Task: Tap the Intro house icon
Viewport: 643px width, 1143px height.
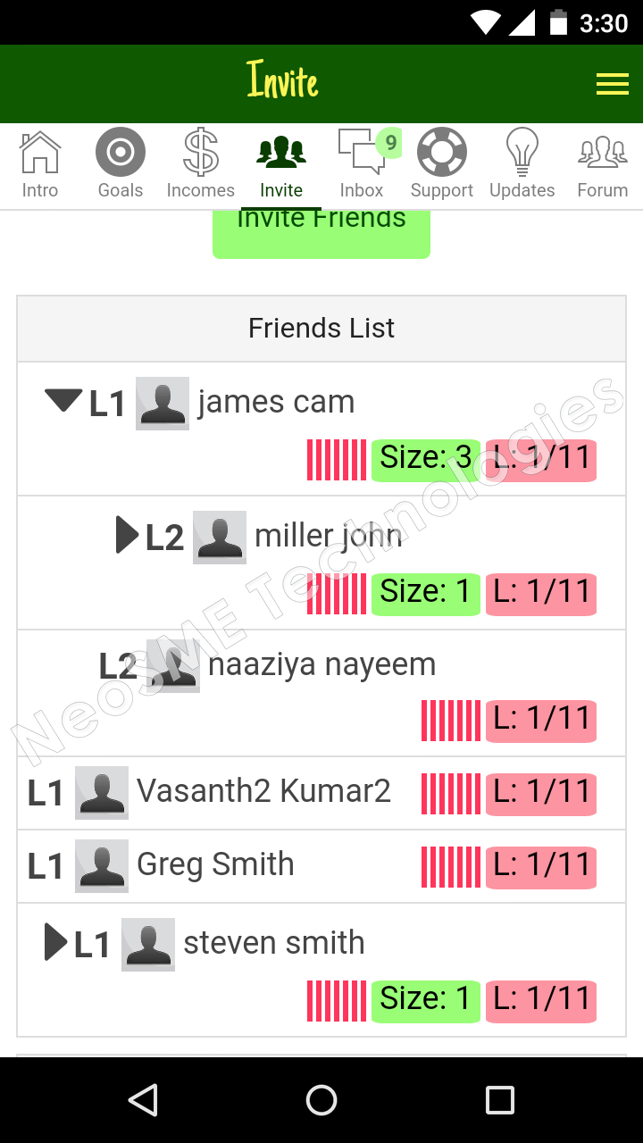Action: [40, 153]
